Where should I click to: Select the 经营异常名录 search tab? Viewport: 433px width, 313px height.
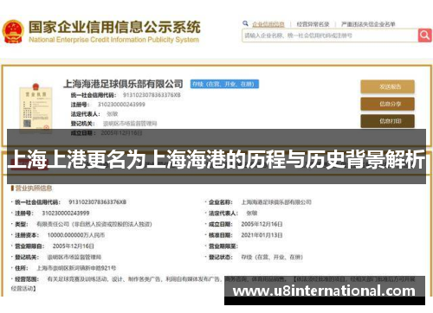pyautogui.click(x=313, y=24)
